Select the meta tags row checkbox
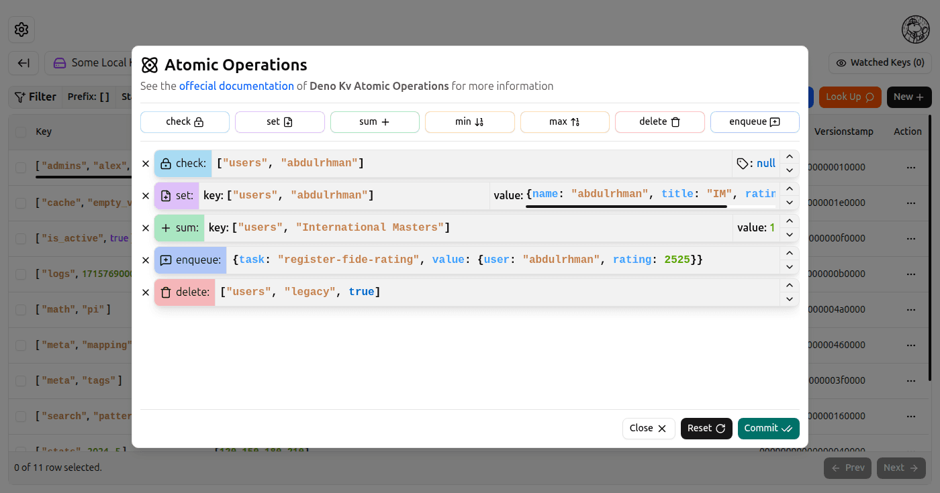 (x=21, y=381)
